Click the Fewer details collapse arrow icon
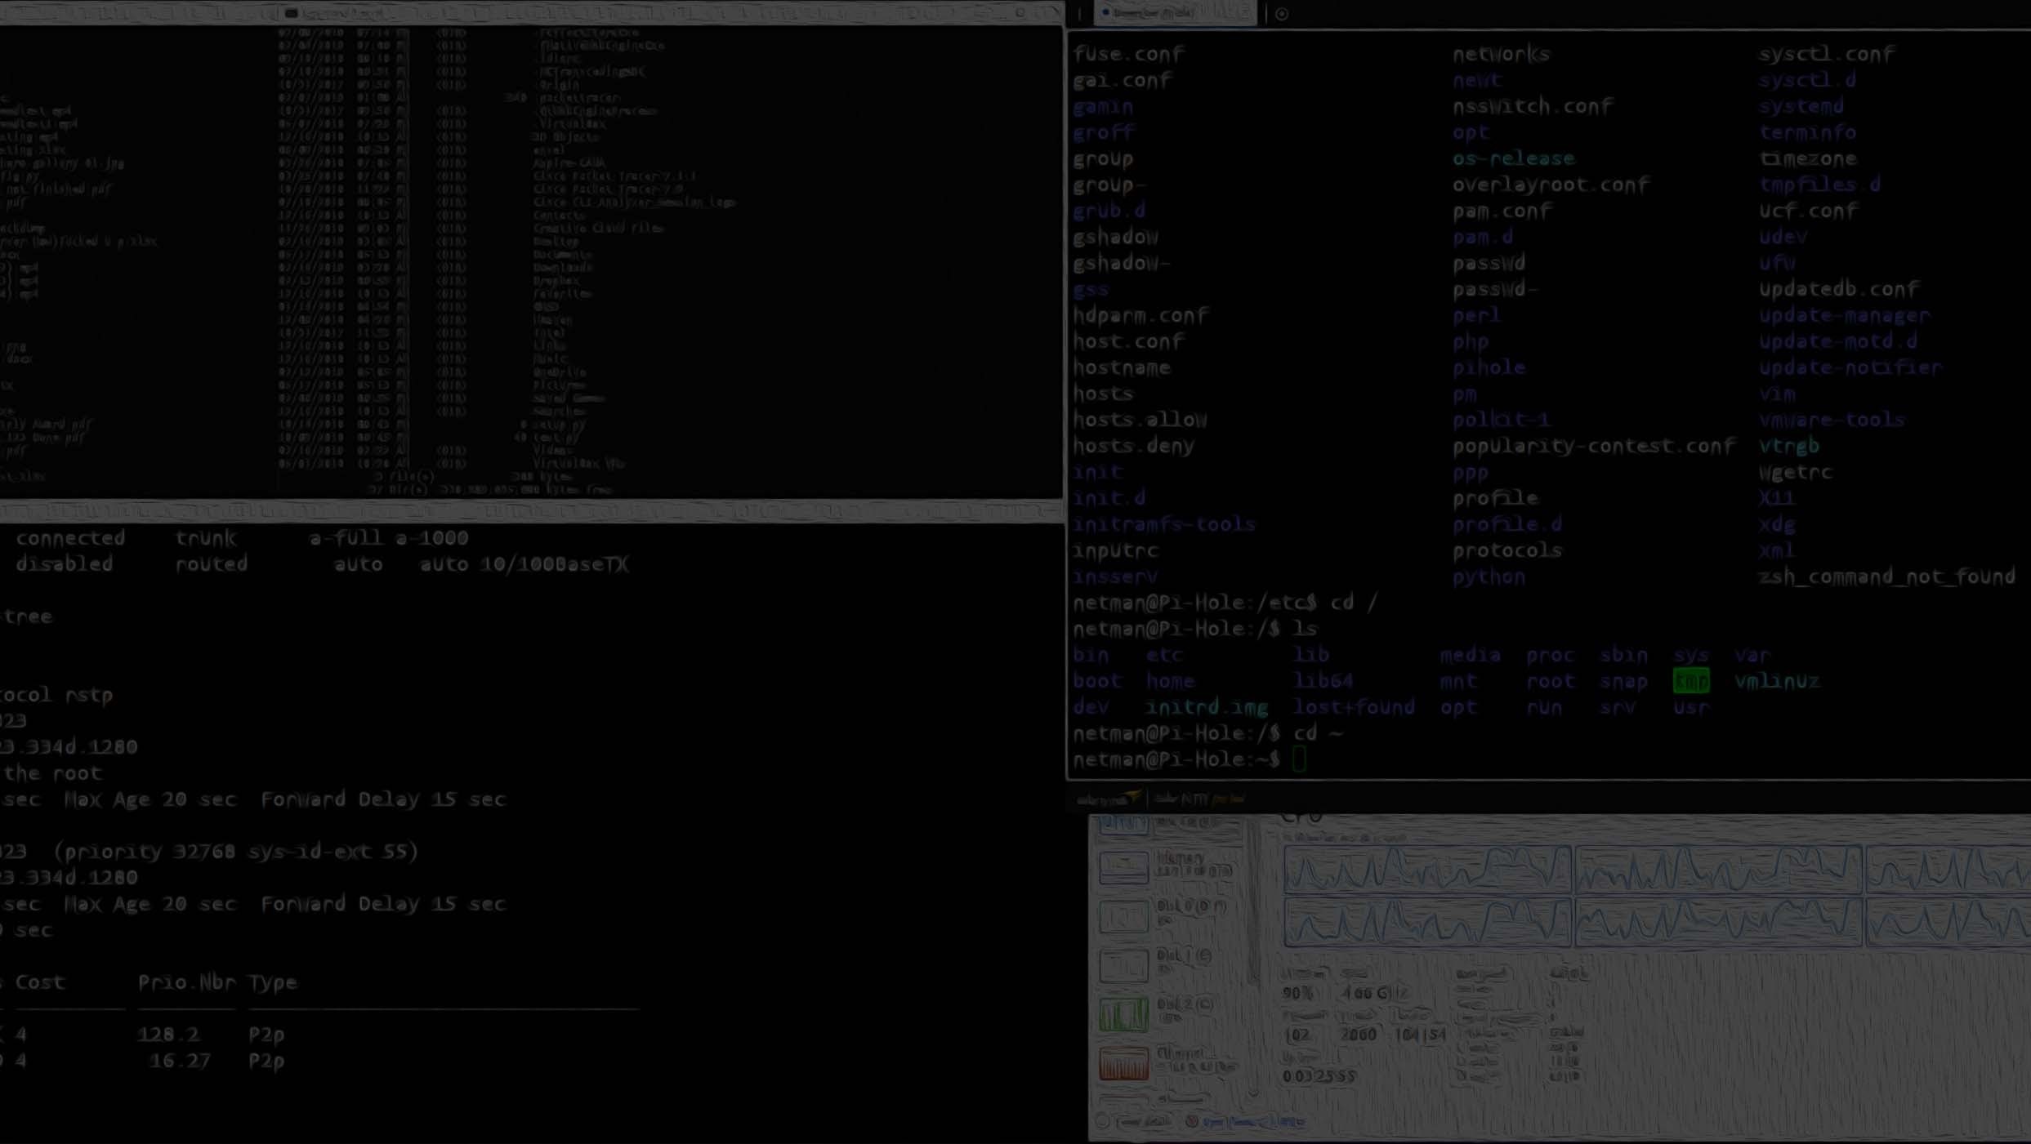Viewport: 2031px width, 1144px height. (x=1102, y=1122)
